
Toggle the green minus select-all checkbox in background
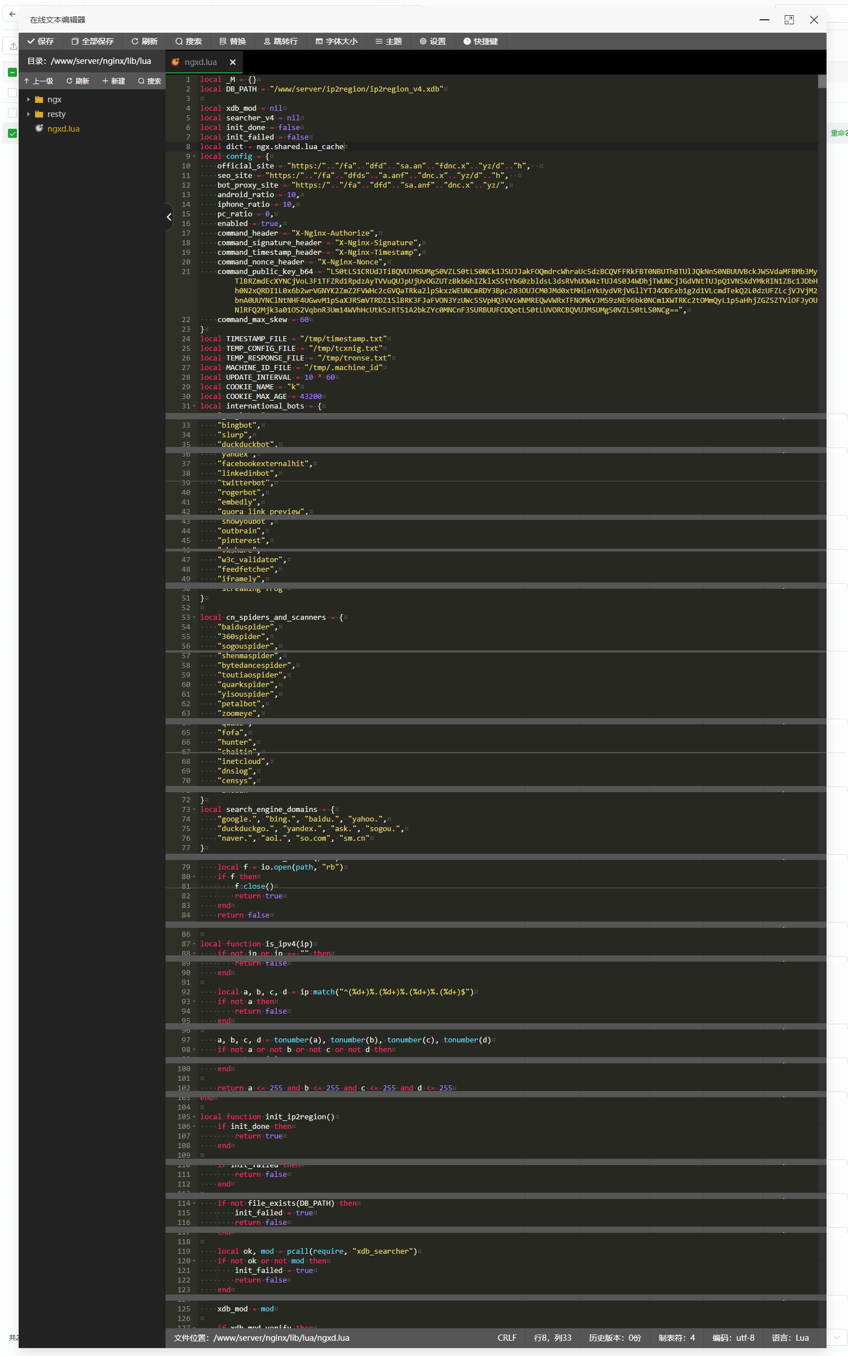pos(12,72)
